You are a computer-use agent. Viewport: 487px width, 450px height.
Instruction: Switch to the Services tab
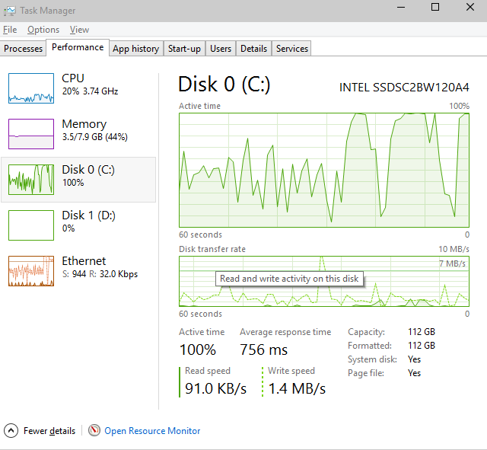(x=292, y=49)
